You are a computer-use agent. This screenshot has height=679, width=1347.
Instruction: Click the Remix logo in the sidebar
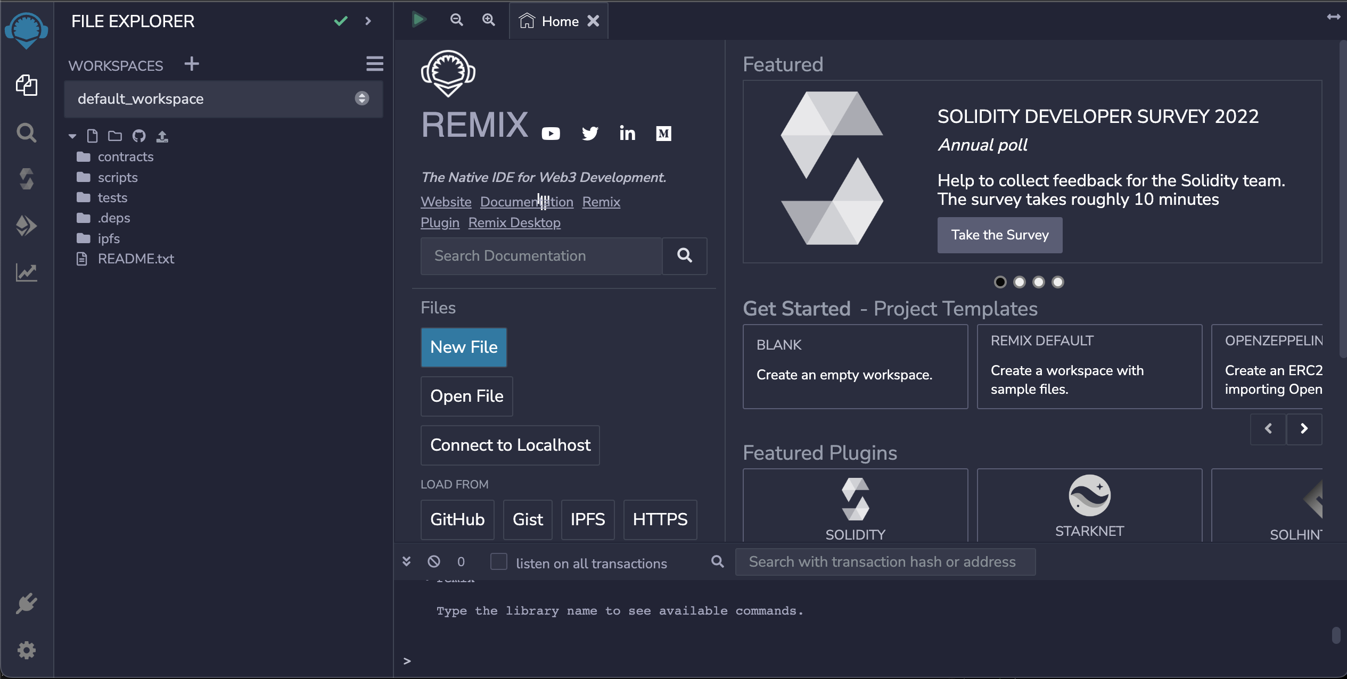click(x=26, y=30)
